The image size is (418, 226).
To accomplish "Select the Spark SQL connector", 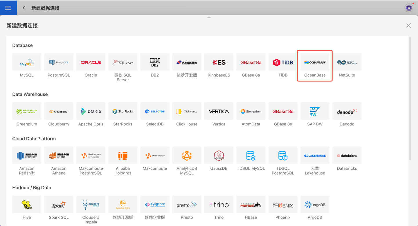I will (59, 205).
